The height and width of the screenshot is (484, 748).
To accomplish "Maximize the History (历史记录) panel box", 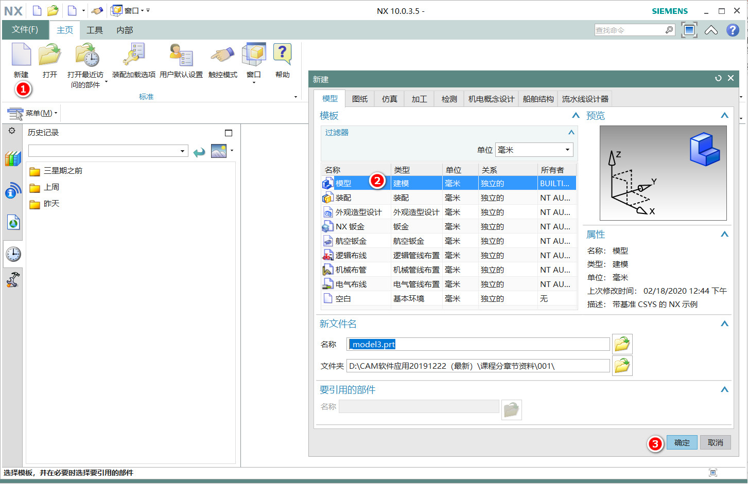I will [x=229, y=133].
